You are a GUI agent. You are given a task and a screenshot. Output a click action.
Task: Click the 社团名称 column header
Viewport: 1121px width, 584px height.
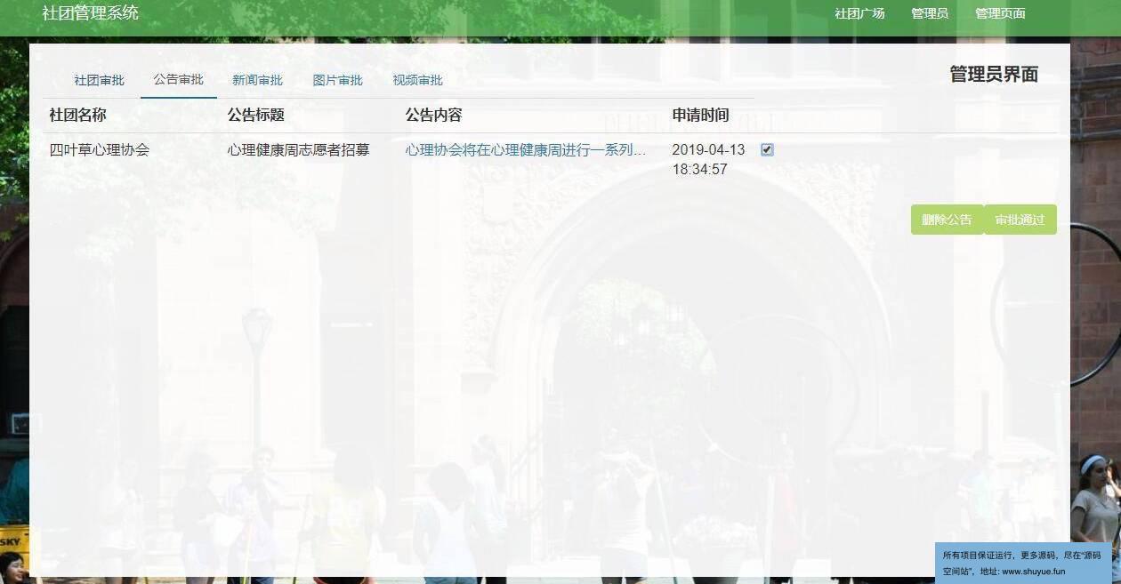(x=77, y=116)
